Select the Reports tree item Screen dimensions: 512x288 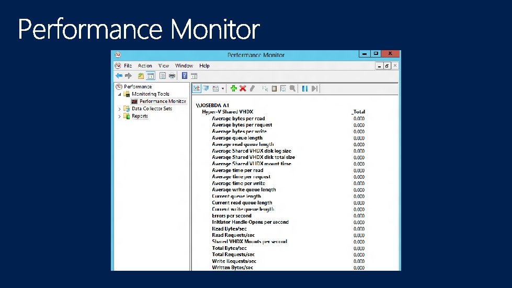click(x=140, y=116)
